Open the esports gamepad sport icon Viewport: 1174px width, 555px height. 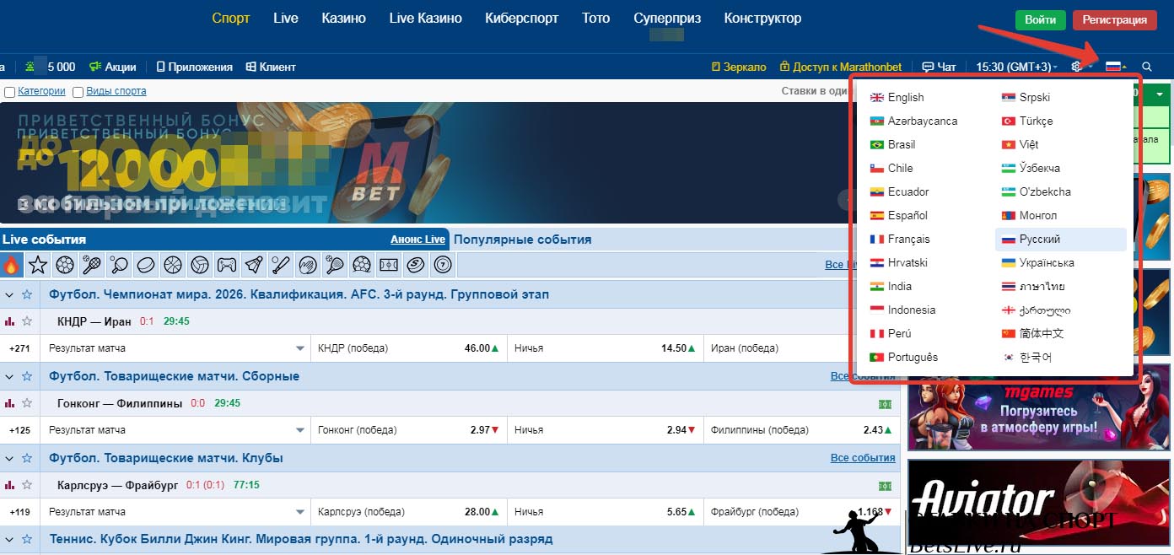coord(226,265)
